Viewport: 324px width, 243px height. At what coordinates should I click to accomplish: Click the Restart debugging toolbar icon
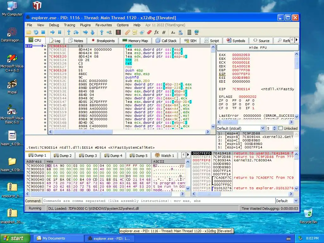point(36,32)
